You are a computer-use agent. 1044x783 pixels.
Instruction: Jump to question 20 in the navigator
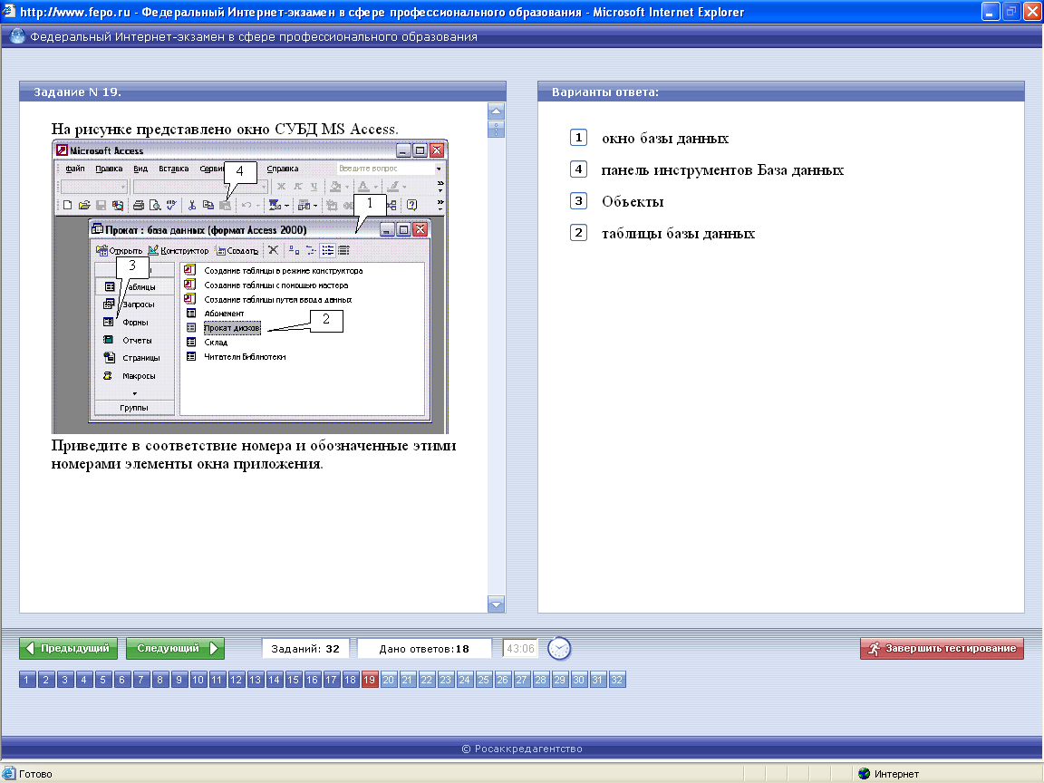pos(389,680)
